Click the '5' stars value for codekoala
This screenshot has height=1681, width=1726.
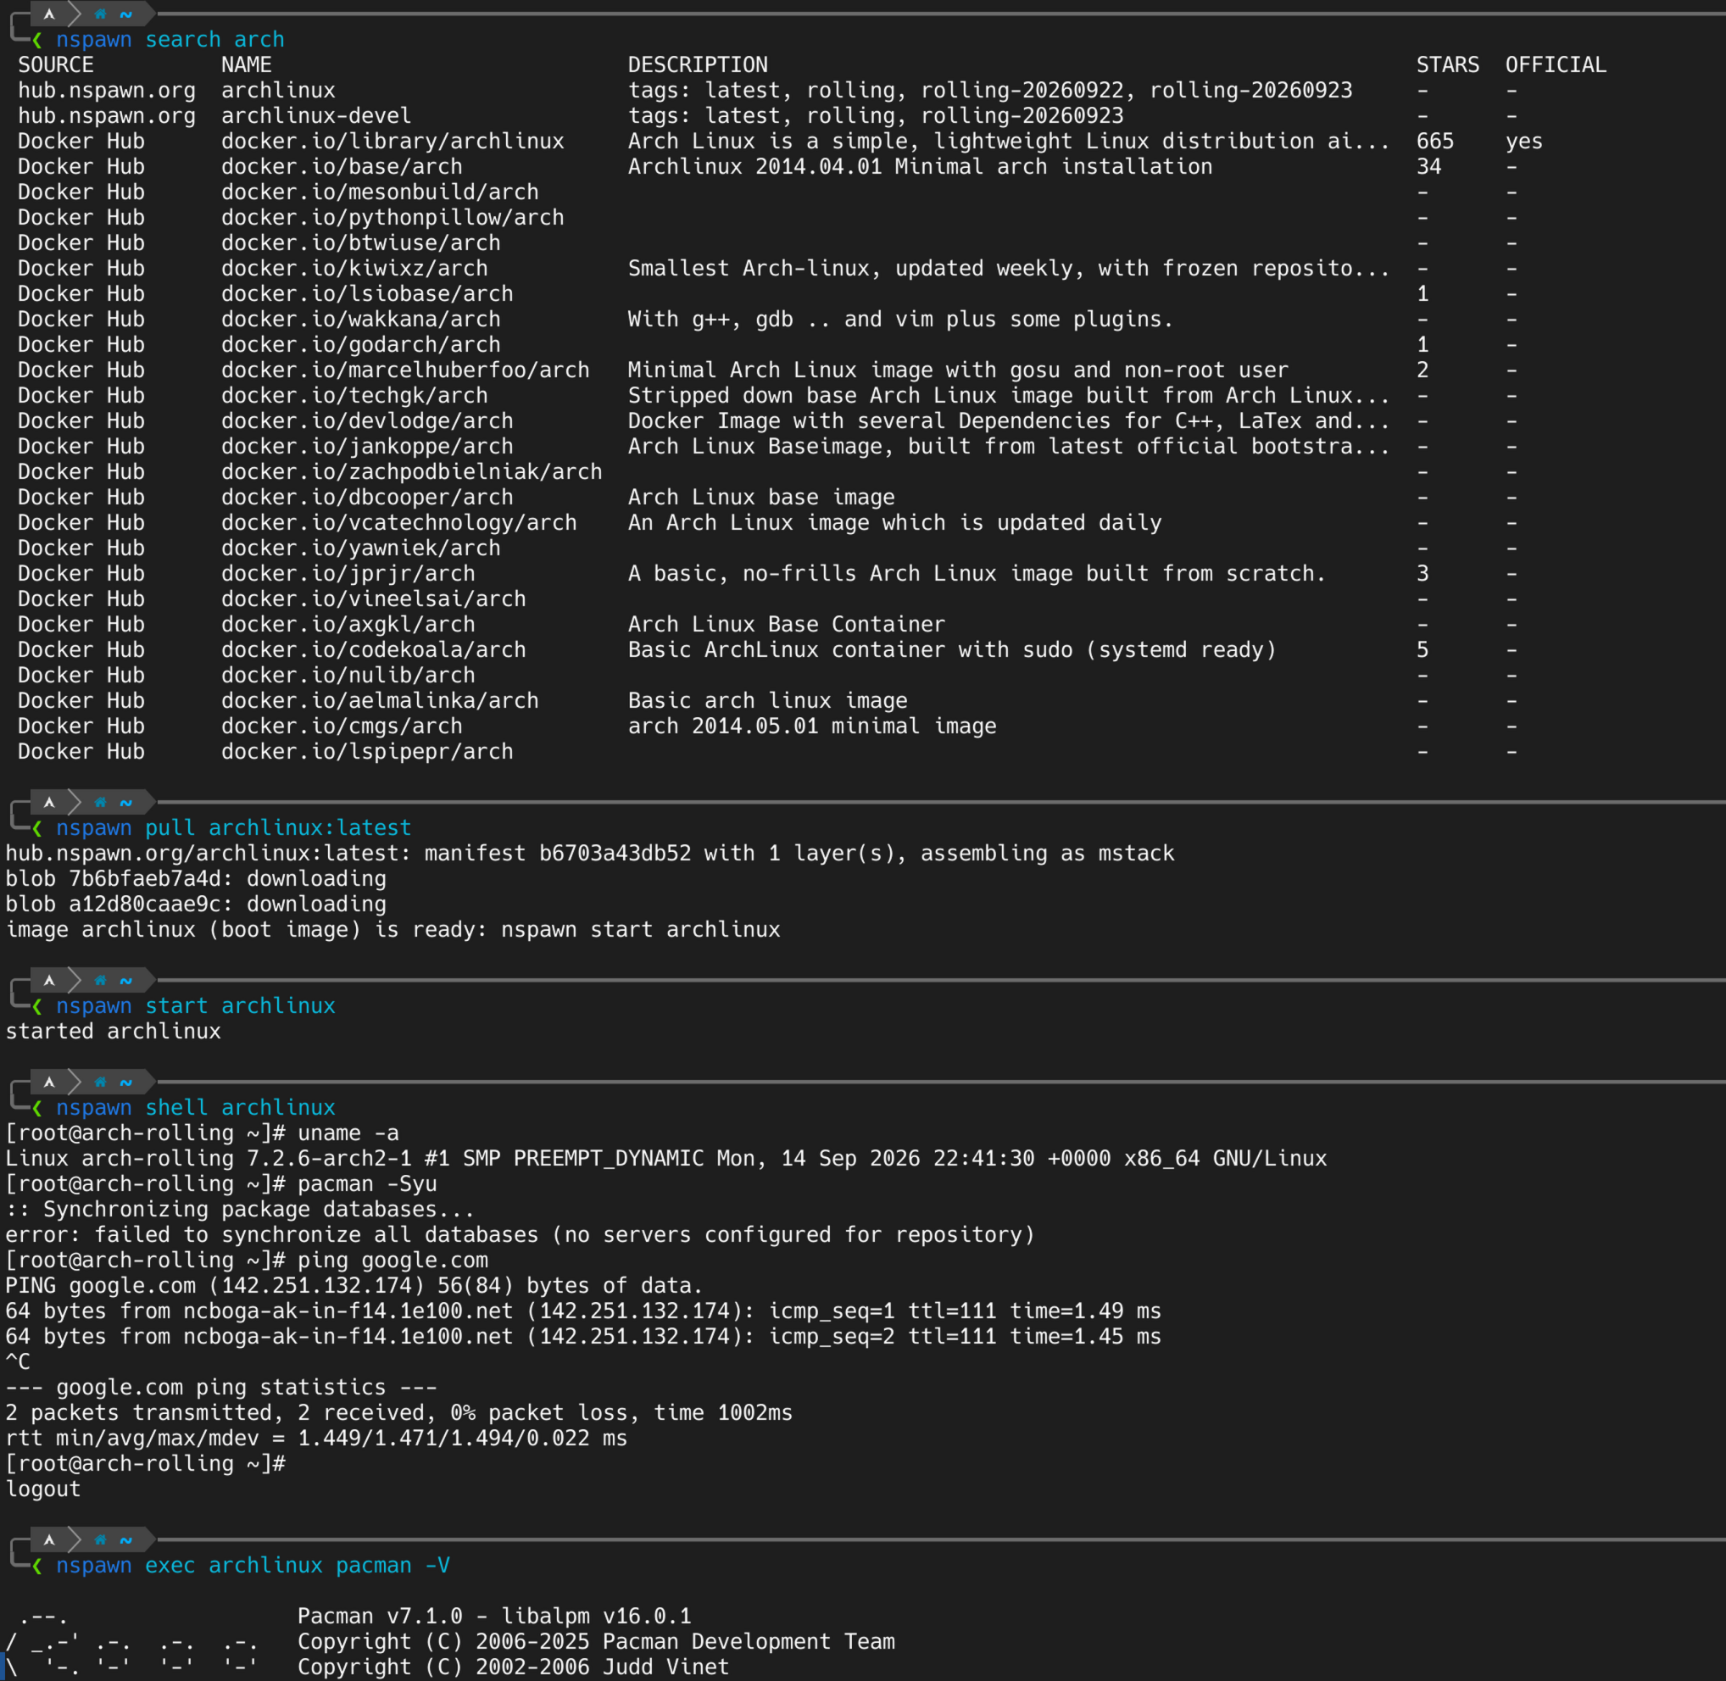coord(1423,650)
